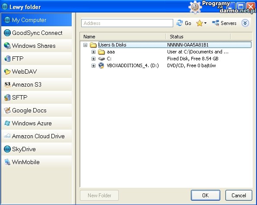Click the Servers button label
257x205 pixels.
click(228, 23)
